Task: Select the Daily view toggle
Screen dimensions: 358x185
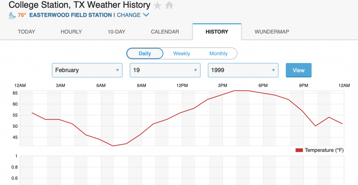Action: point(145,54)
